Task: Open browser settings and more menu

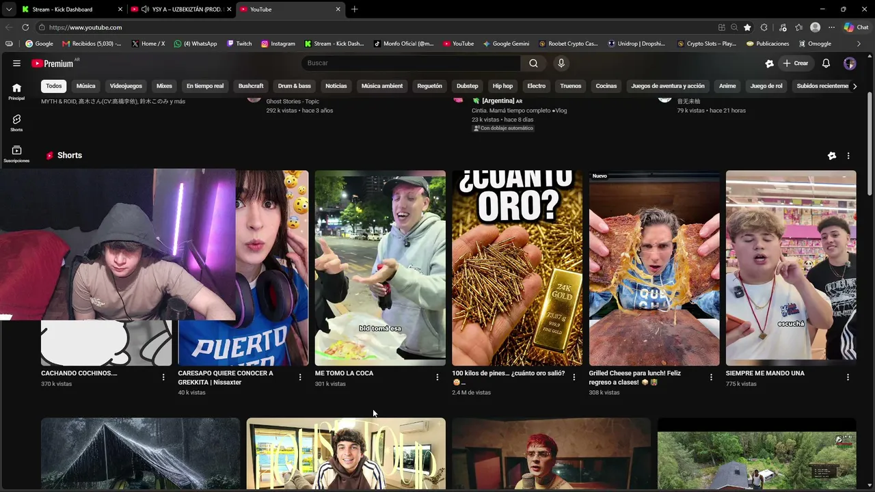Action: (x=831, y=27)
